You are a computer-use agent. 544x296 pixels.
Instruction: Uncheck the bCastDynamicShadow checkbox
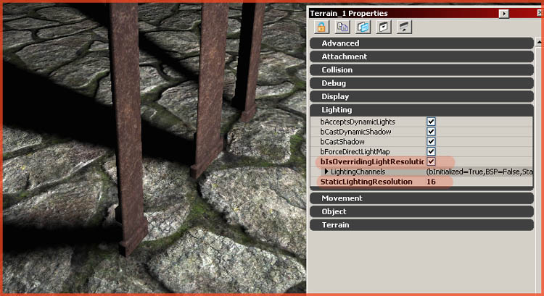click(x=431, y=132)
